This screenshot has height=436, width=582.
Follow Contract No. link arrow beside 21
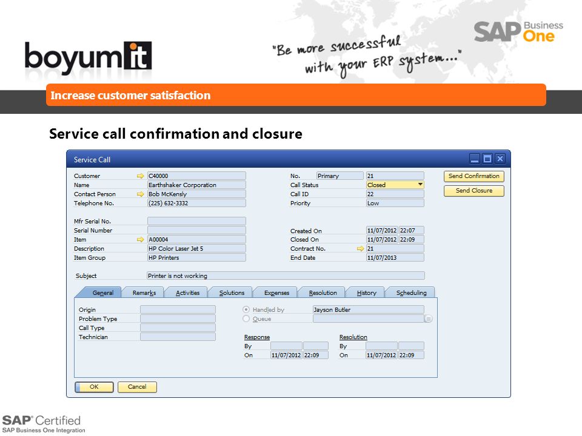(360, 249)
